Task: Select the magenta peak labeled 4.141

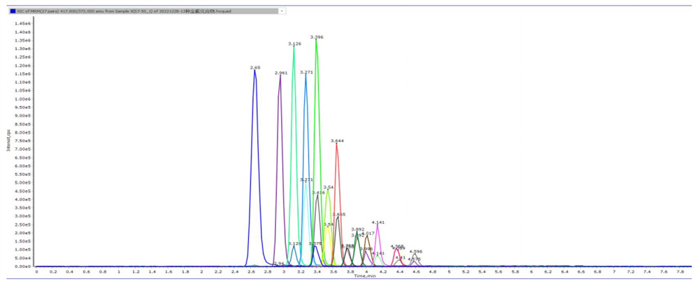Action: point(378,227)
